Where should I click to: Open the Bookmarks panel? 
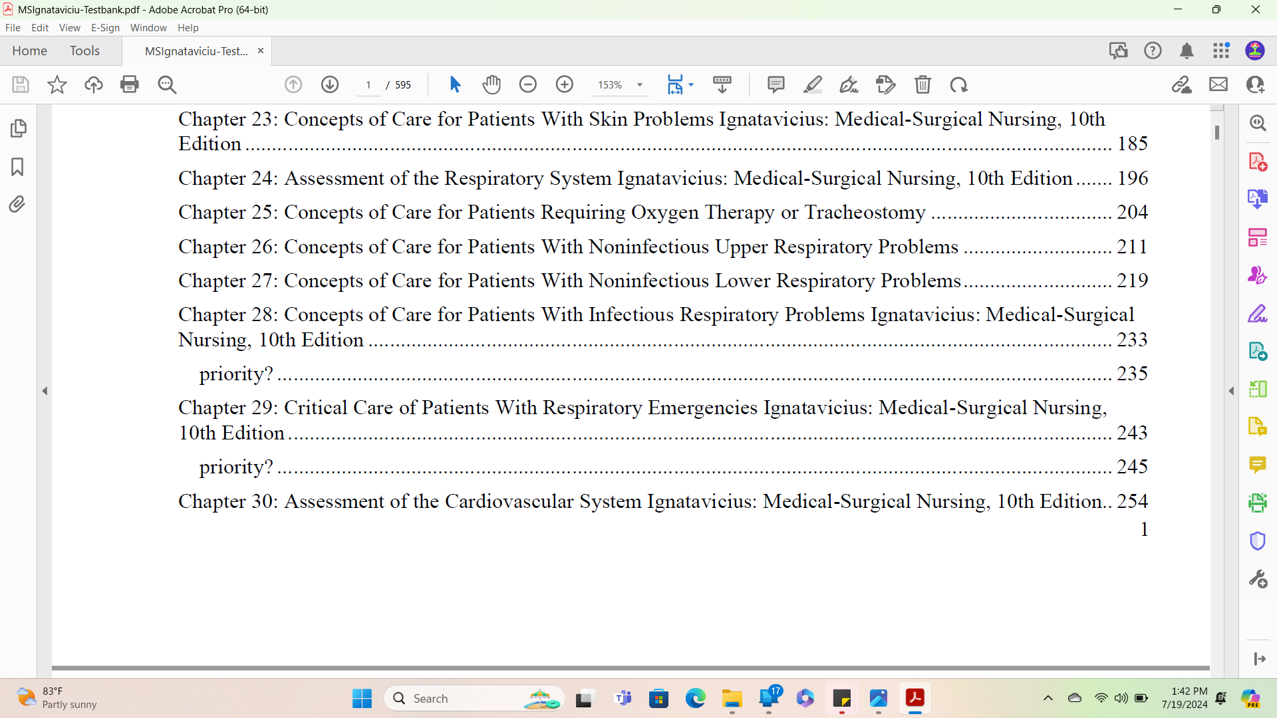point(18,166)
